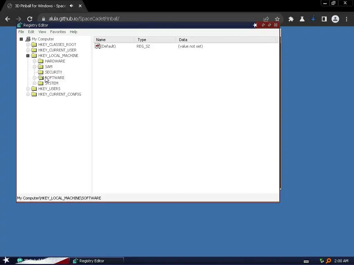This screenshot has width=354, height=265.
Task: Select the SYSTEM folder icon
Action: click(x=41, y=83)
